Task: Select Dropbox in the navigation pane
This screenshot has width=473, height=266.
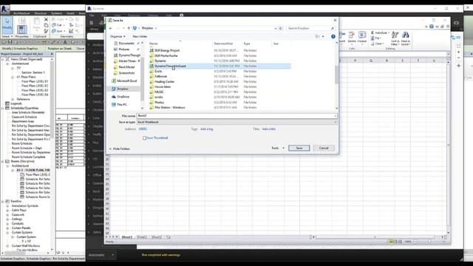Action: pyautogui.click(x=122, y=89)
